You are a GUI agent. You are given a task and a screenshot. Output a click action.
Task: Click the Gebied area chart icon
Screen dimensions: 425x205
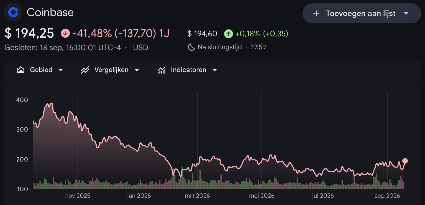(x=21, y=70)
